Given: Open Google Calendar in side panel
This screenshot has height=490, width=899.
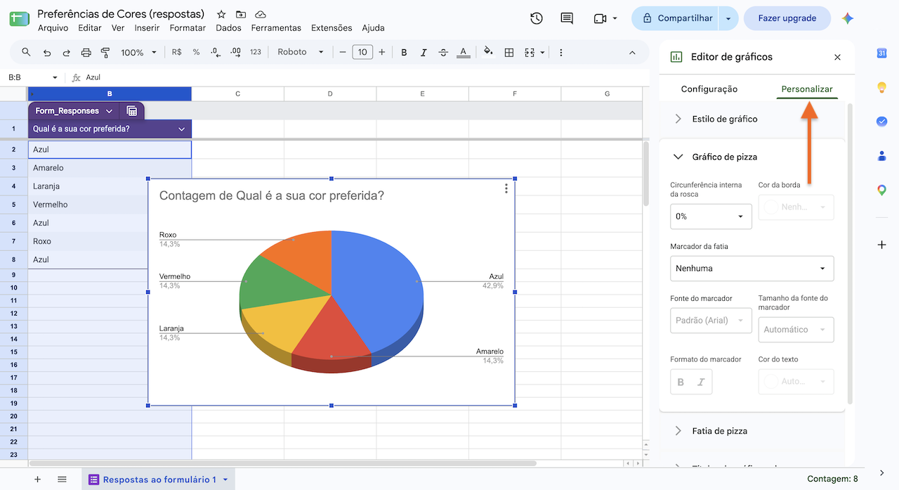Looking at the screenshot, I should tap(881, 53).
